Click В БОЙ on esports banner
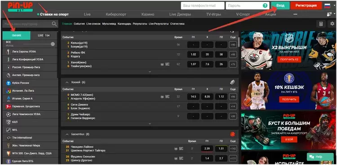The width and height of the screenshot is (337, 165). point(289,139)
